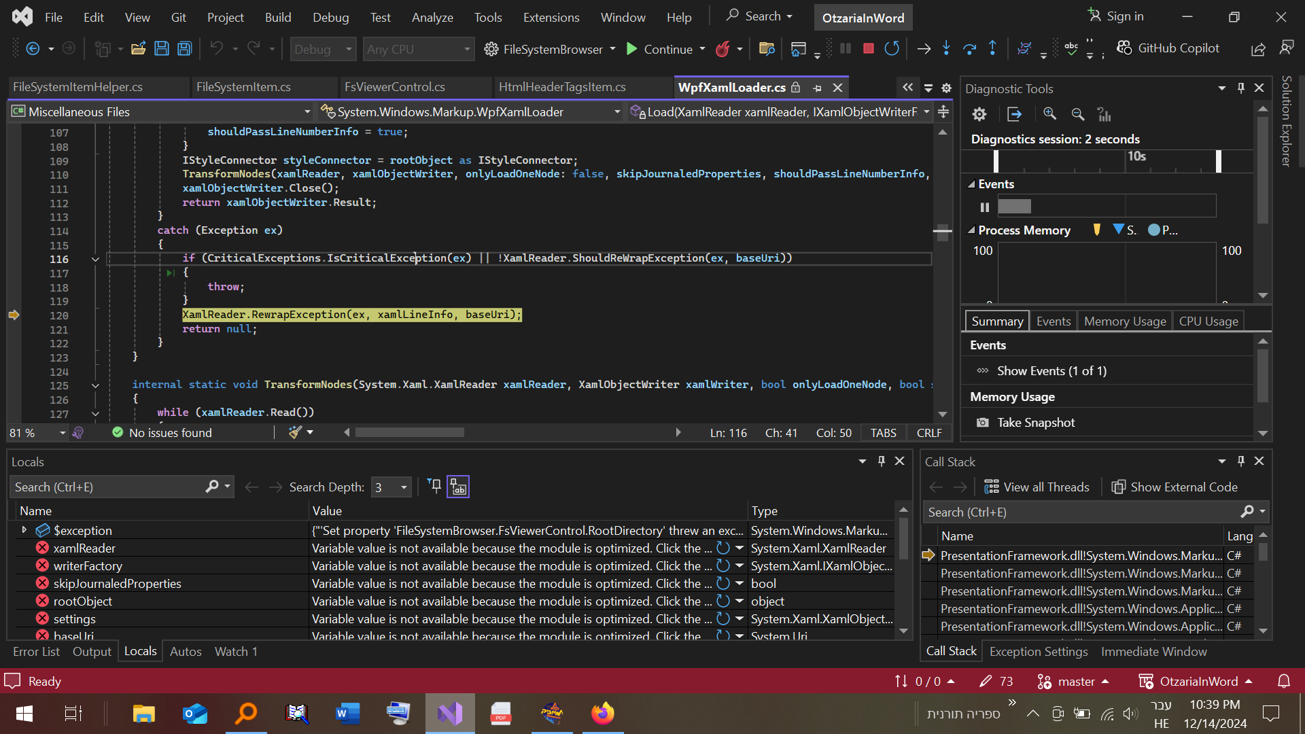Toggle auto-hide pin on Call Stack panel
Viewport: 1305px width, 734px height.
coord(1241,461)
